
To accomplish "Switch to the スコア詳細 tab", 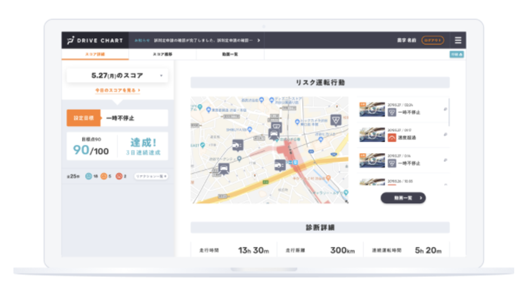I will pos(95,54).
